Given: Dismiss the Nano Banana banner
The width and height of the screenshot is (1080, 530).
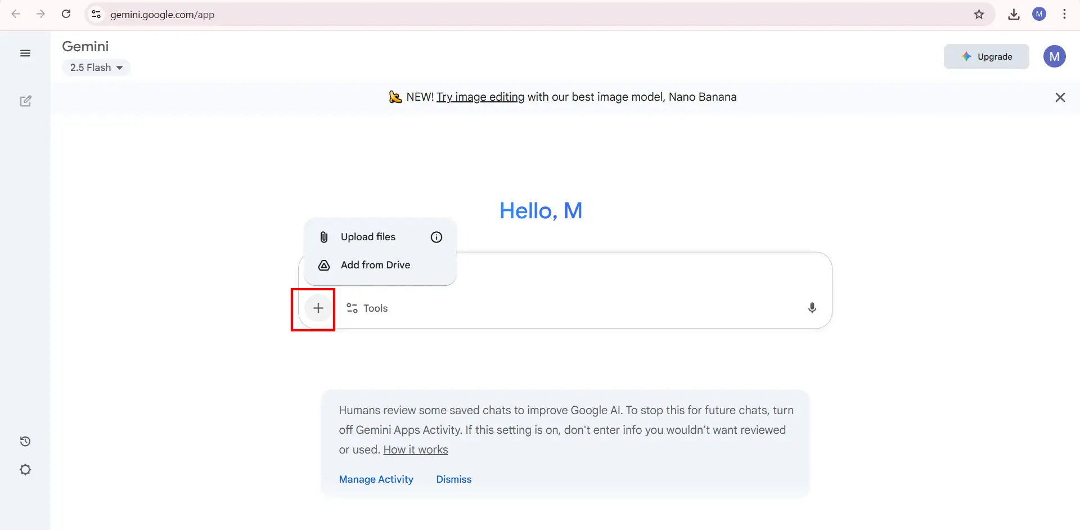Looking at the screenshot, I should click(x=1060, y=97).
